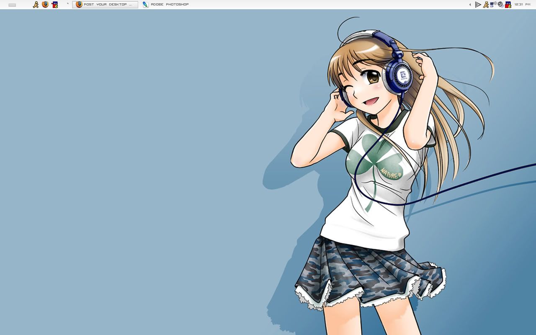Click the play triangle tray icon
The width and height of the screenshot is (536, 335).
click(478, 5)
